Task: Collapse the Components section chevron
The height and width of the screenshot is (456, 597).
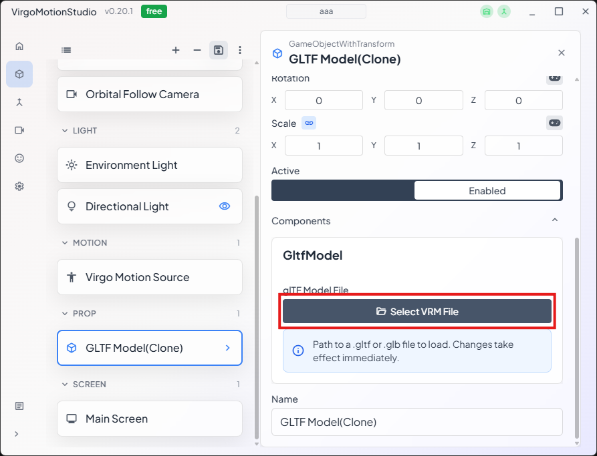Action: 555,220
